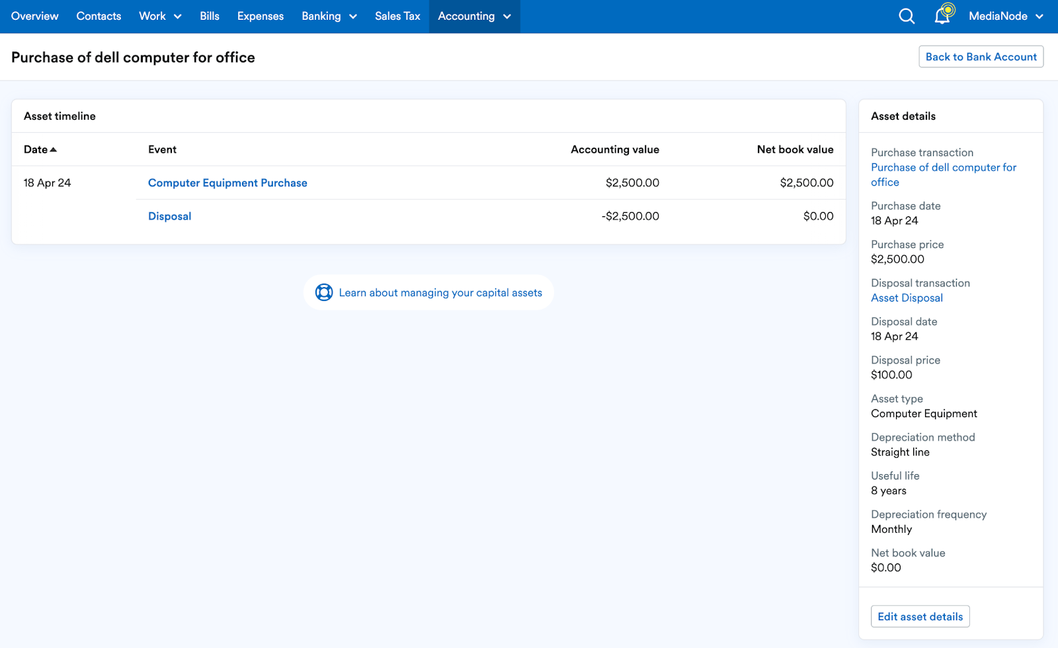The image size is (1058, 648).
Task: Open the Banking dropdown
Action: [329, 16]
